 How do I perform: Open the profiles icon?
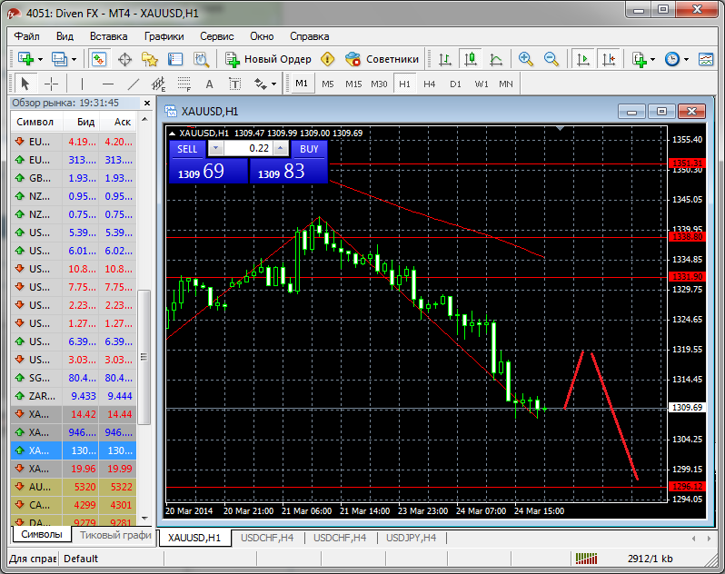click(x=59, y=59)
